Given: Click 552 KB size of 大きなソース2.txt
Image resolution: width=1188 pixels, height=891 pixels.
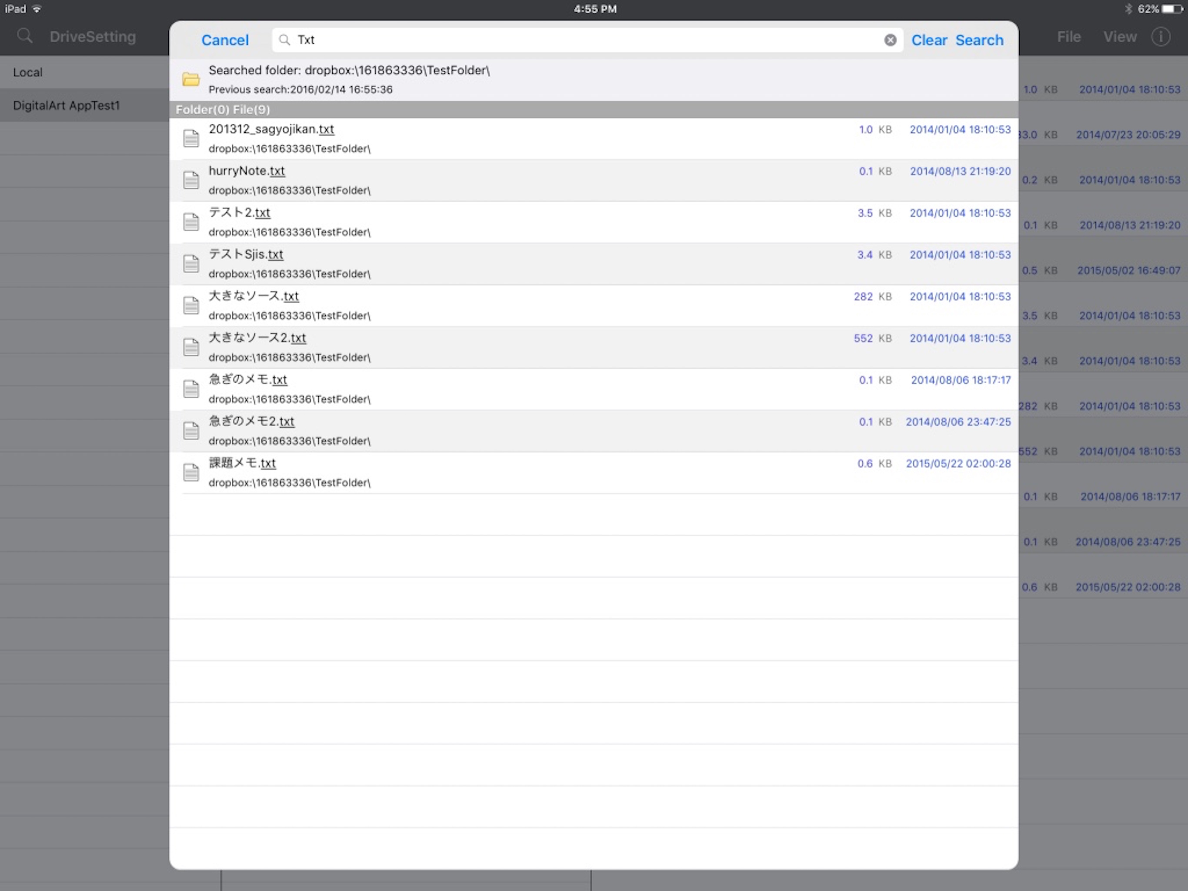Looking at the screenshot, I should (873, 338).
